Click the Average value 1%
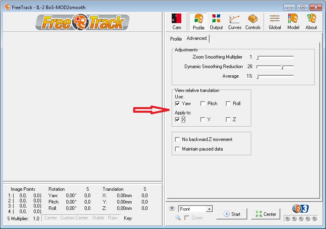The width and height of the screenshot is (326, 229). 249,76
